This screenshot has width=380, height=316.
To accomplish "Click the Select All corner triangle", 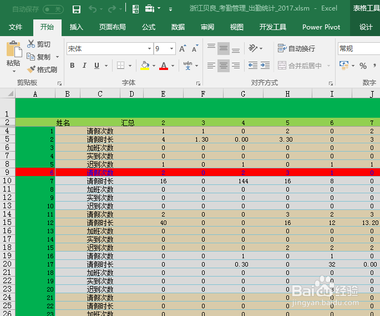I will 10,94.
